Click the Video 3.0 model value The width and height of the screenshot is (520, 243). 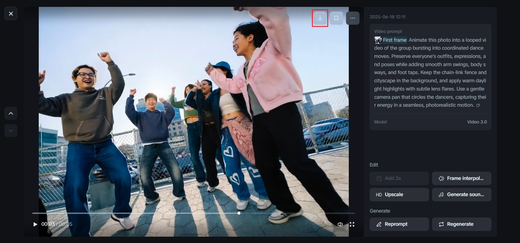point(477,122)
